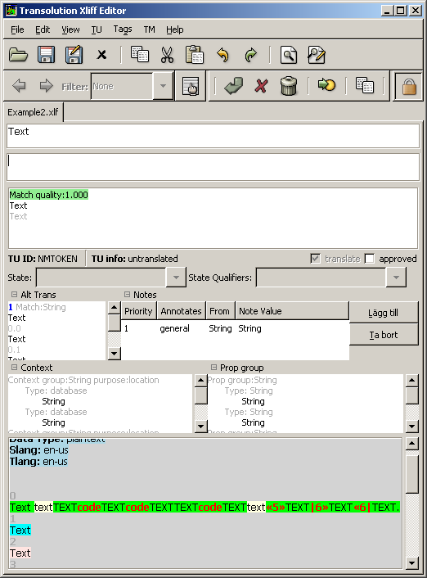The width and height of the screenshot is (427, 578).
Task: Click the red X reject icon
Action: click(x=261, y=86)
